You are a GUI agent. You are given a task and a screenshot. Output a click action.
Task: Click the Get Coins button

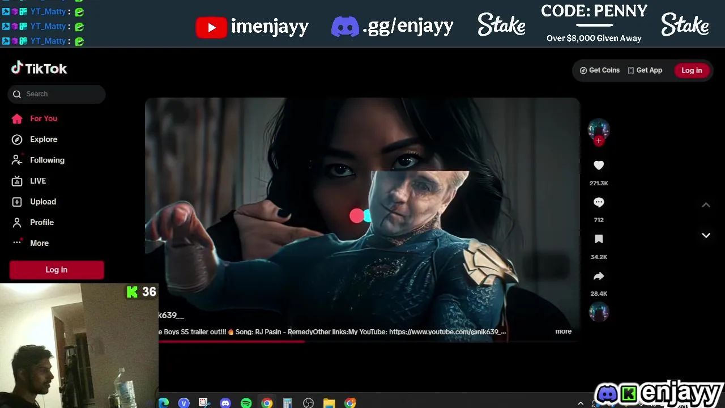click(x=599, y=70)
